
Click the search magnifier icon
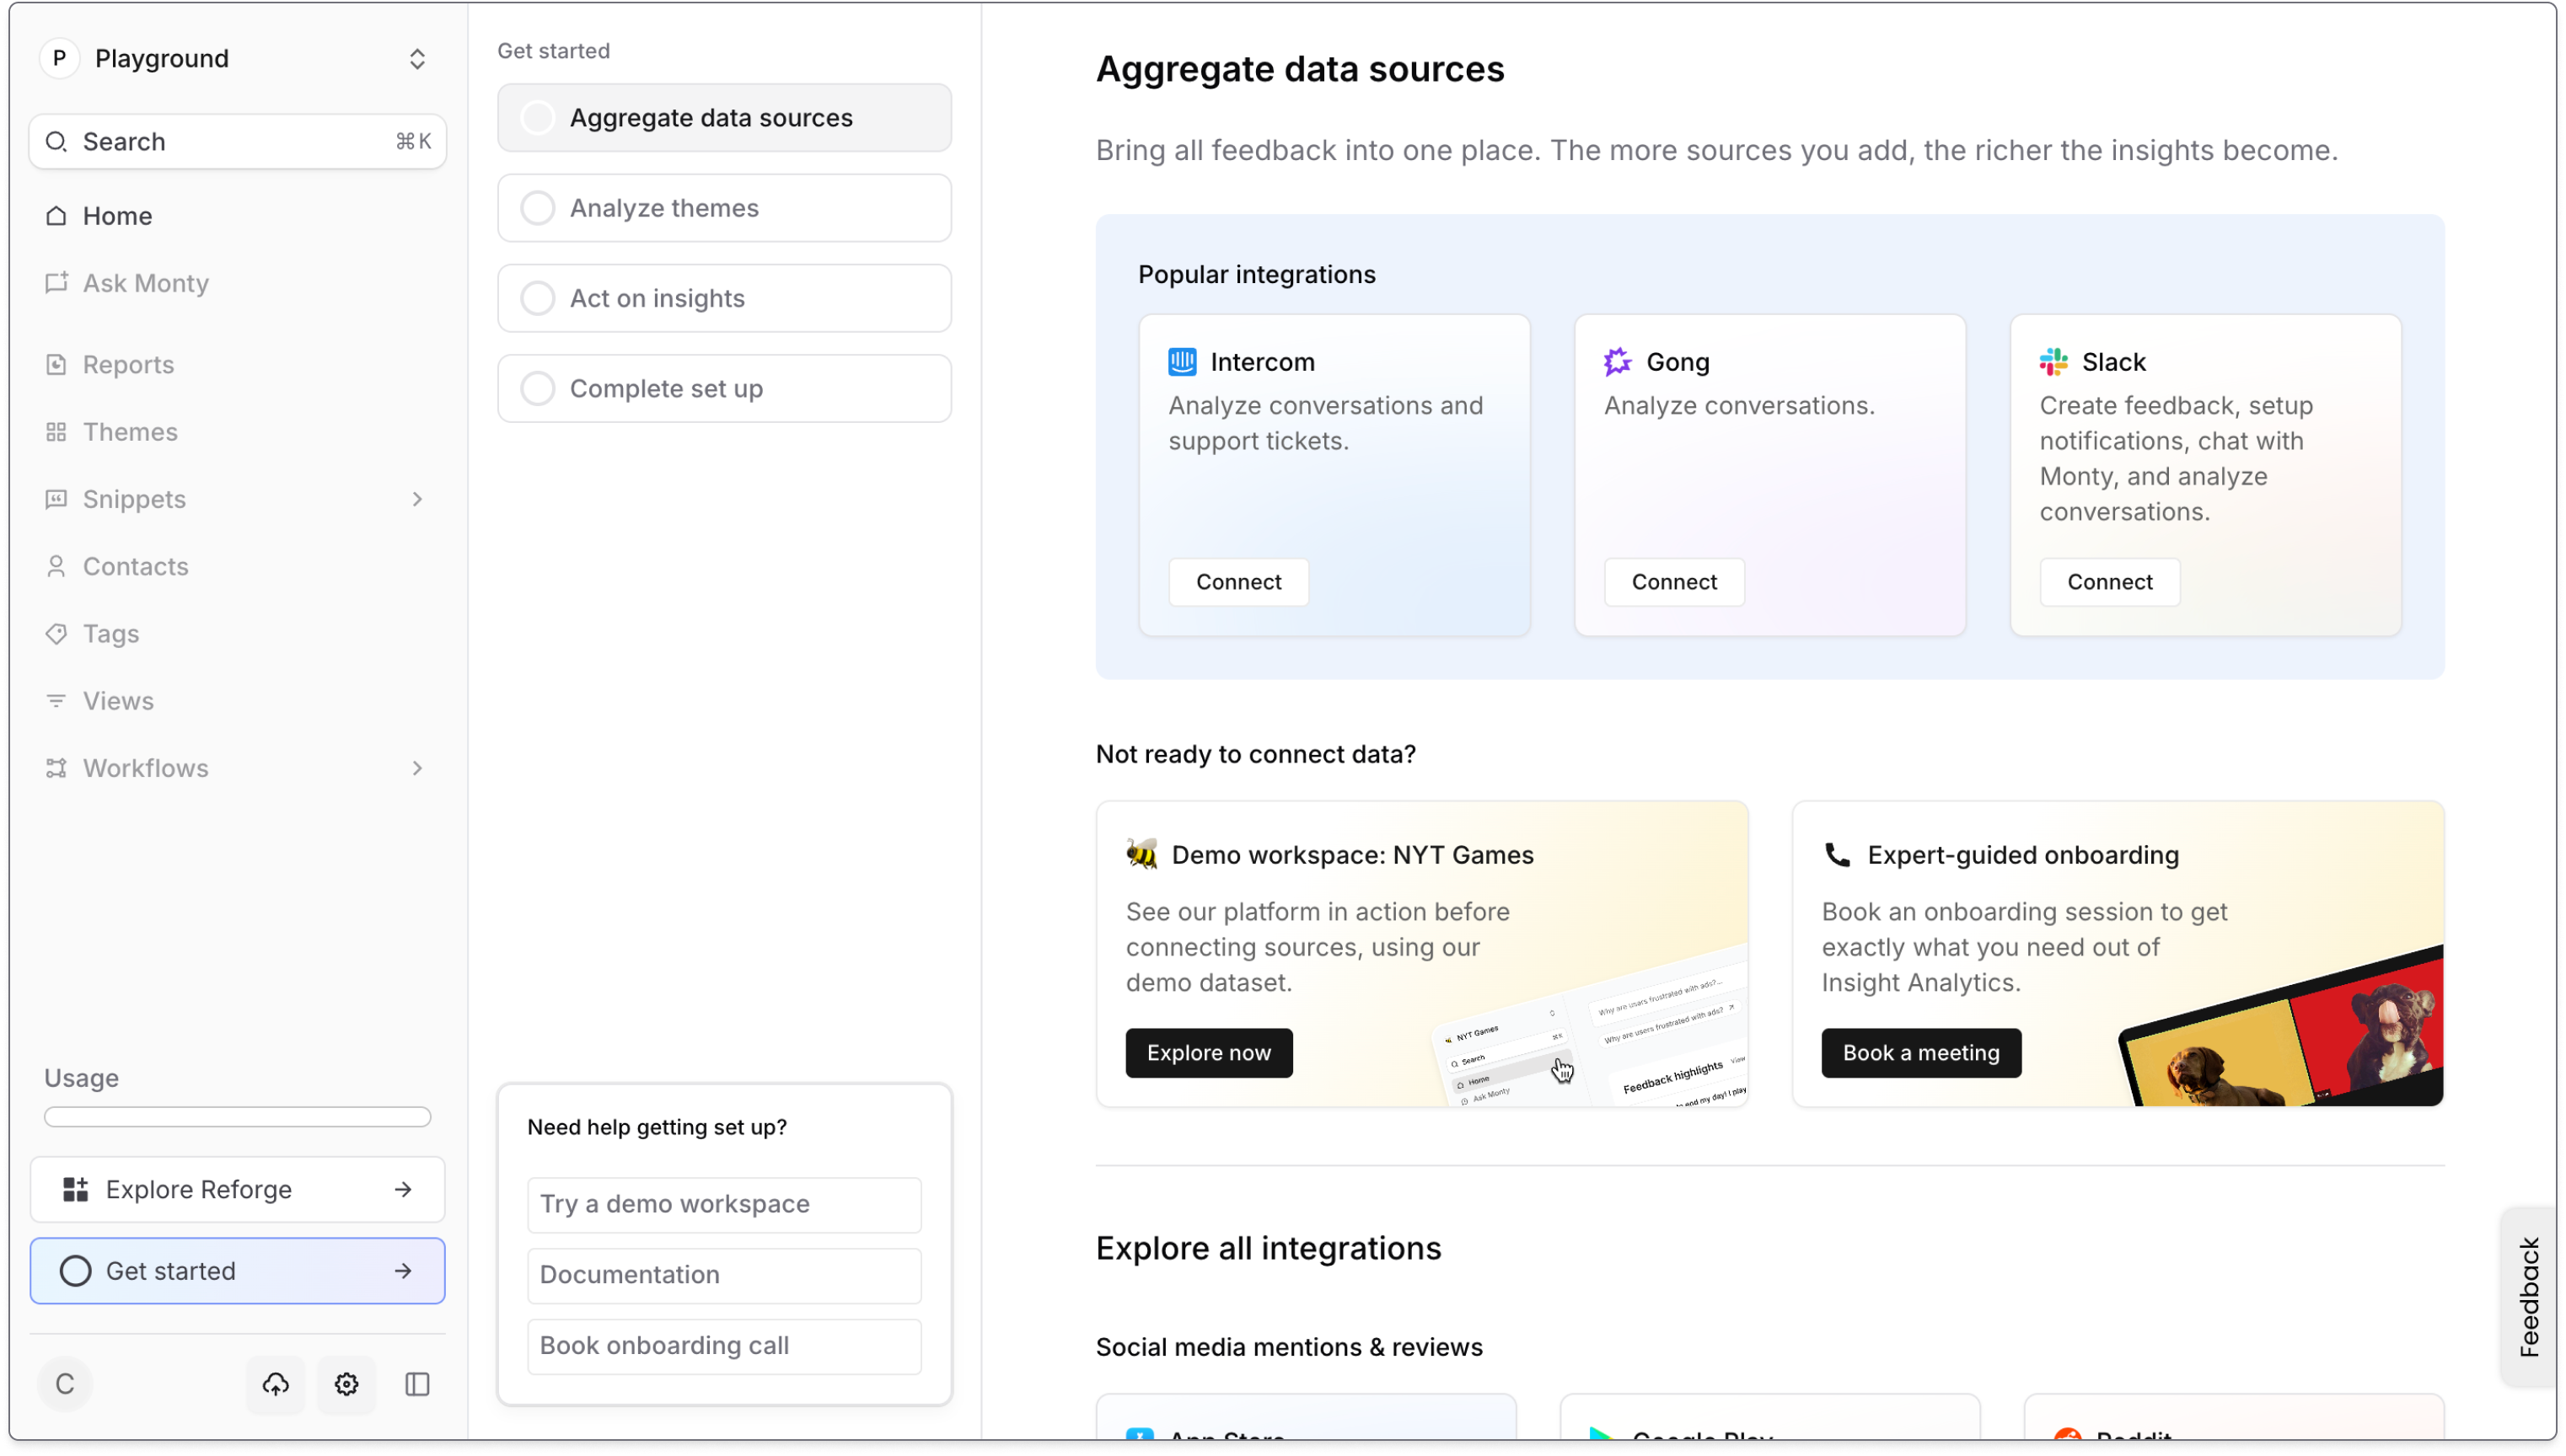point(56,142)
